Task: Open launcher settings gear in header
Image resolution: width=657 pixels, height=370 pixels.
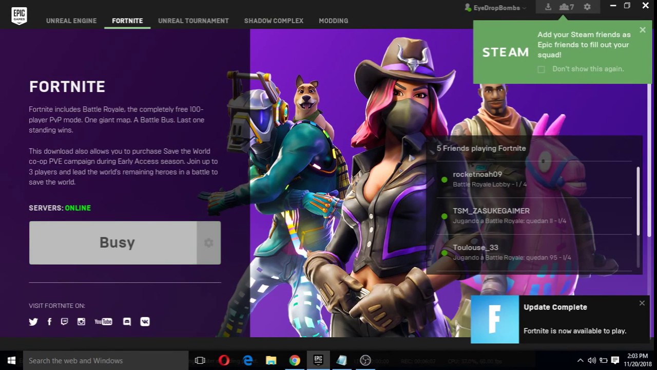Action: [x=587, y=7]
